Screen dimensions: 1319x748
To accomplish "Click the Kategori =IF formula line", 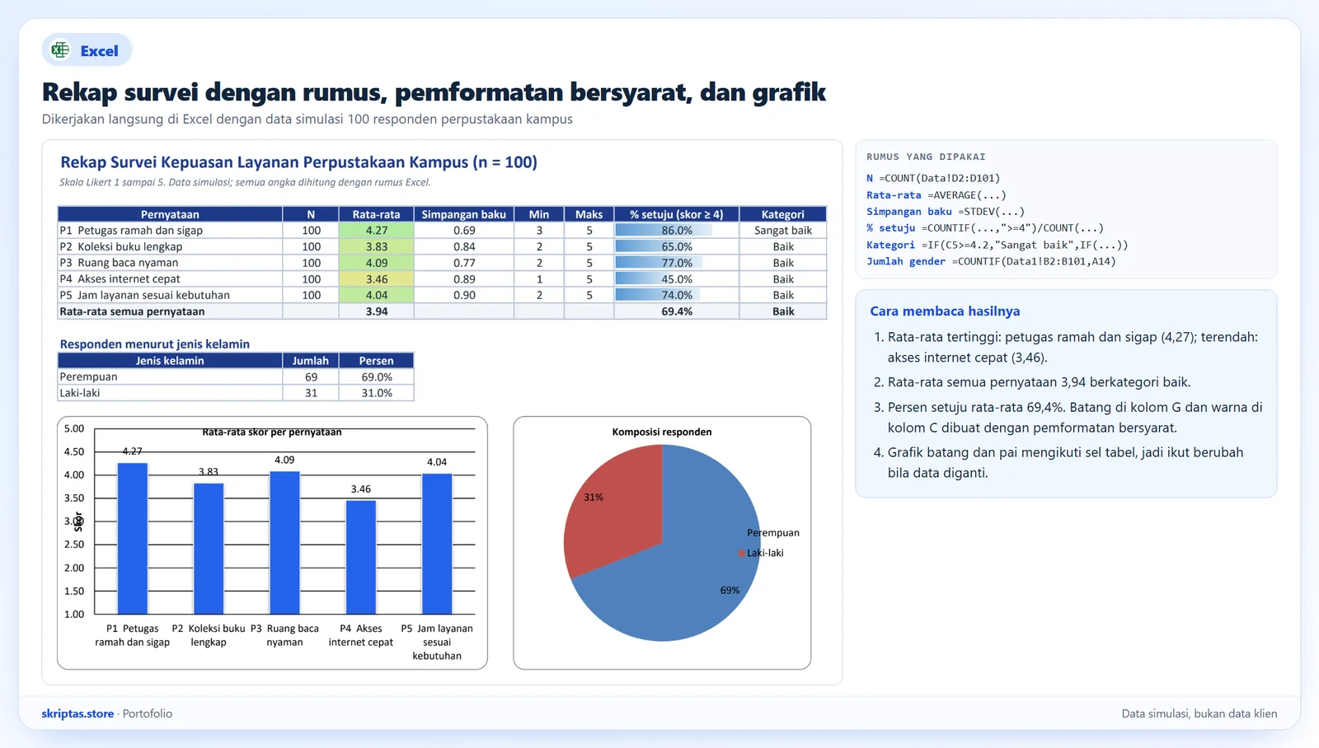I will pyautogui.click(x=997, y=245).
